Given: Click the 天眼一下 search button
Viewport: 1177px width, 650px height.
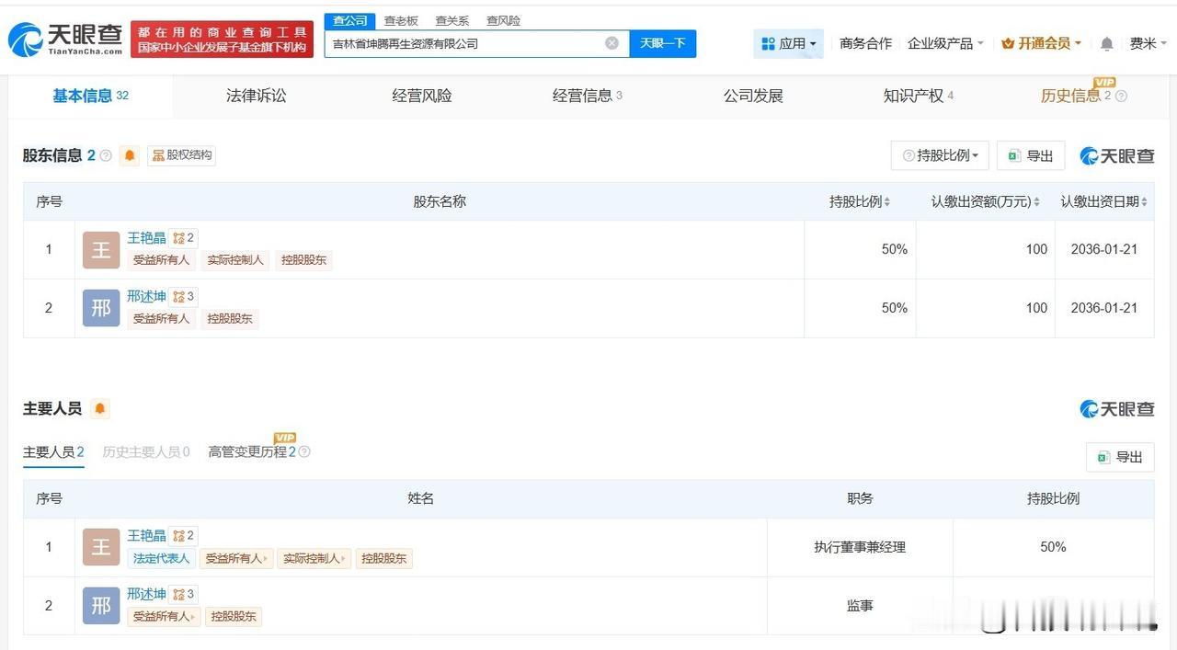Looking at the screenshot, I should pos(662,43).
